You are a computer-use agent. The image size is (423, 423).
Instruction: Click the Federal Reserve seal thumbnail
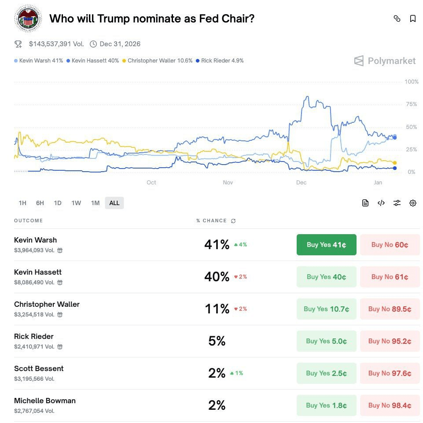click(x=28, y=19)
